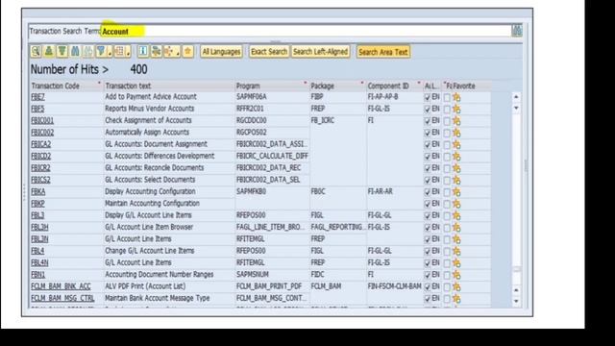The width and height of the screenshot is (615, 346).
Task: Select the 'Add to Payment Advice Account' text
Action: [151, 97]
